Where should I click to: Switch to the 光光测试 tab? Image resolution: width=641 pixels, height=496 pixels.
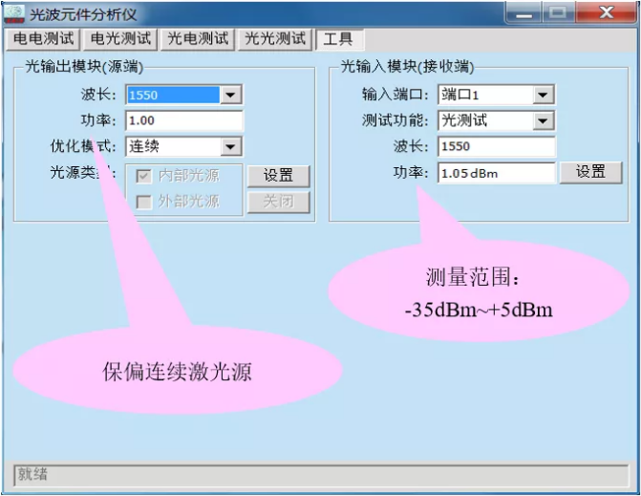coord(275,39)
